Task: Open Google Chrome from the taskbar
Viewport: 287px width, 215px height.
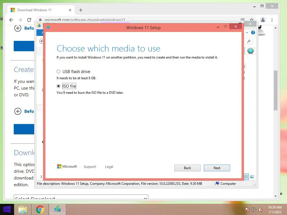Action: pyautogui.click(x=40, y=209)
